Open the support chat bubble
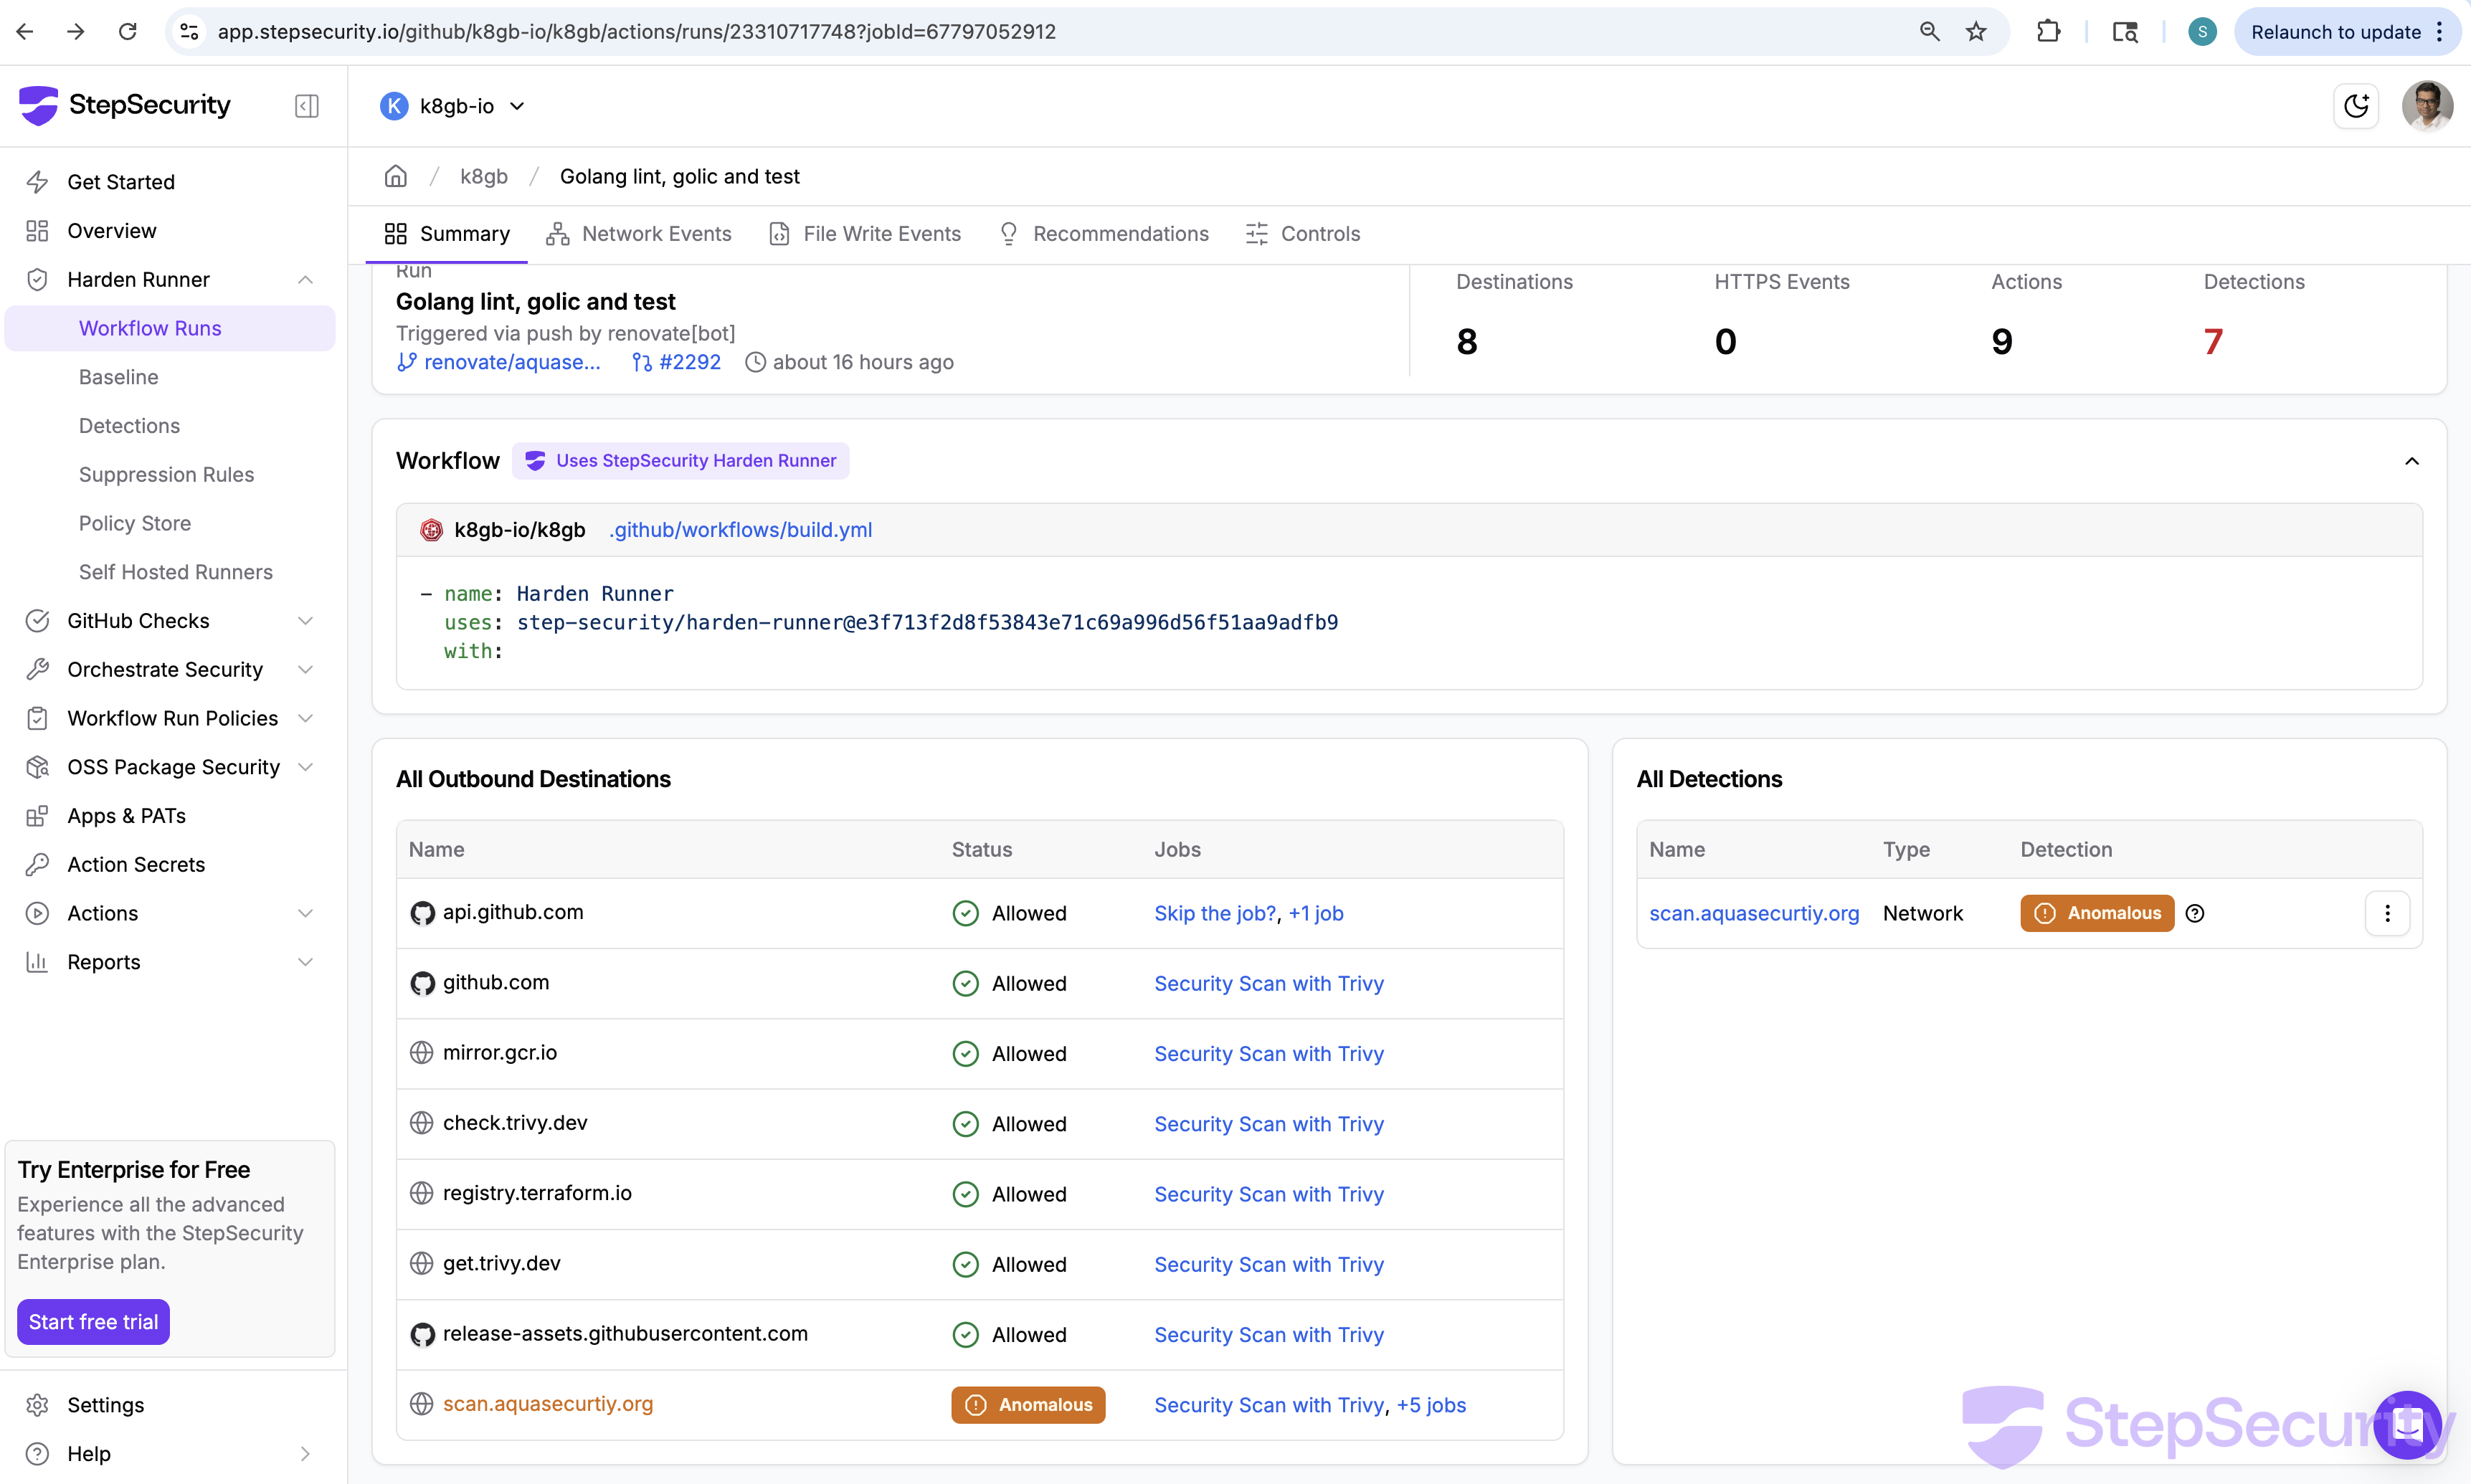 (2407, 1424)
